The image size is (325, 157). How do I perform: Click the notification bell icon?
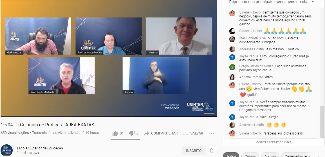(x=212, y=151)
